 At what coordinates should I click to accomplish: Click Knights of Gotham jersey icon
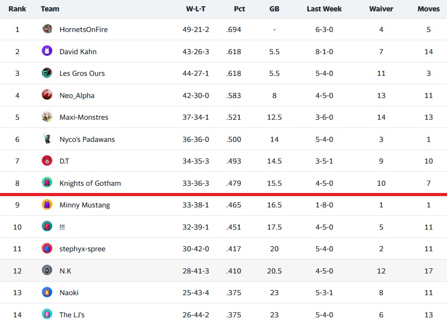point(47,183)
